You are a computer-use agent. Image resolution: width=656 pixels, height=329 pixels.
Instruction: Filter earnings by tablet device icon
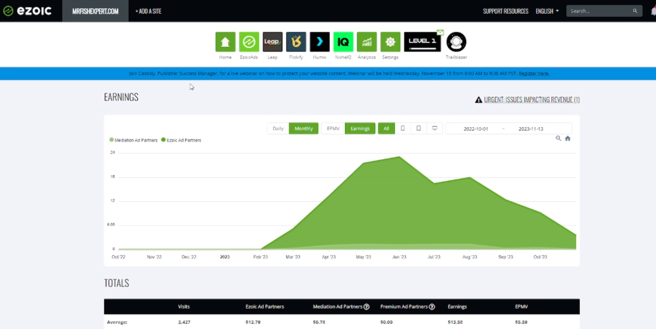pyautogui.click(x=419, y=128)
